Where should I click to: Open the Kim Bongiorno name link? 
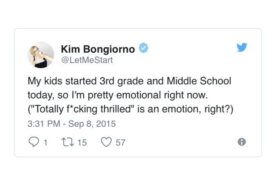[98, 49]
